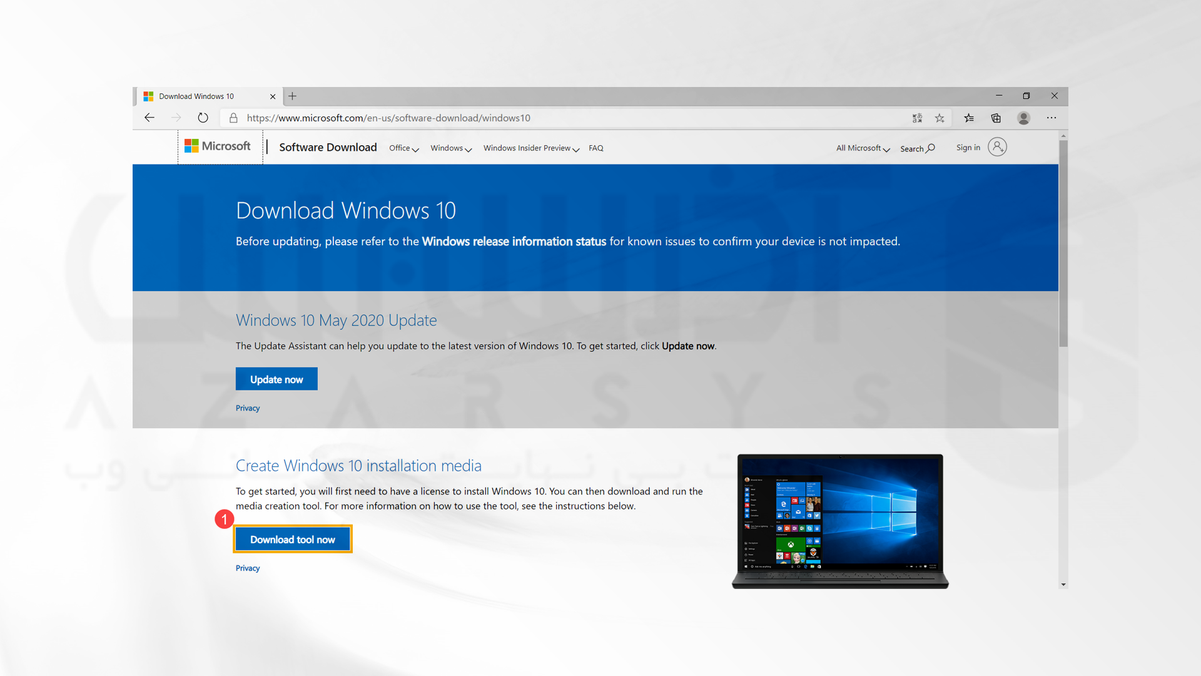This screenshot has height=676, width=1201.
Task: Expand the Windows menu
Action: pos(451,148)
